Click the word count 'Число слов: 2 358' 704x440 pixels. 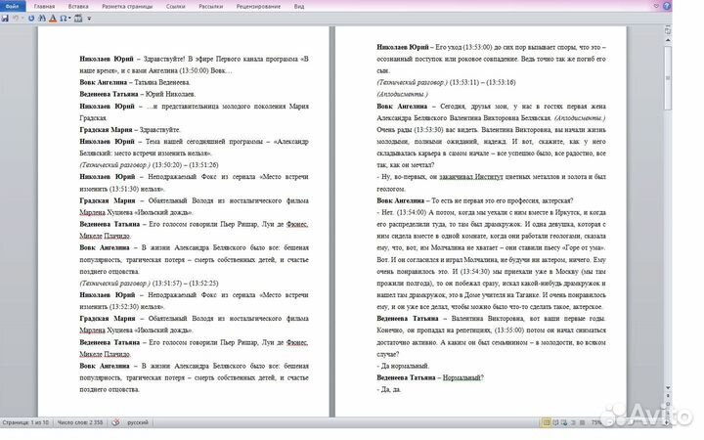(81, 422)
